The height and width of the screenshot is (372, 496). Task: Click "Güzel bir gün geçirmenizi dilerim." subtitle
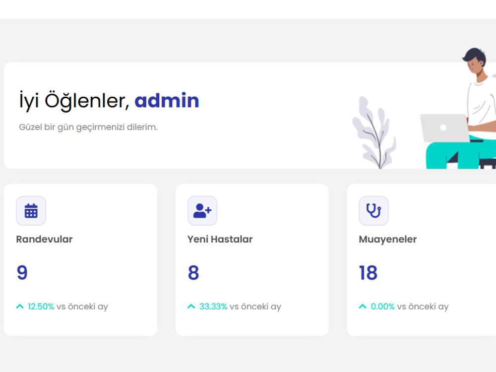[88, 127]
